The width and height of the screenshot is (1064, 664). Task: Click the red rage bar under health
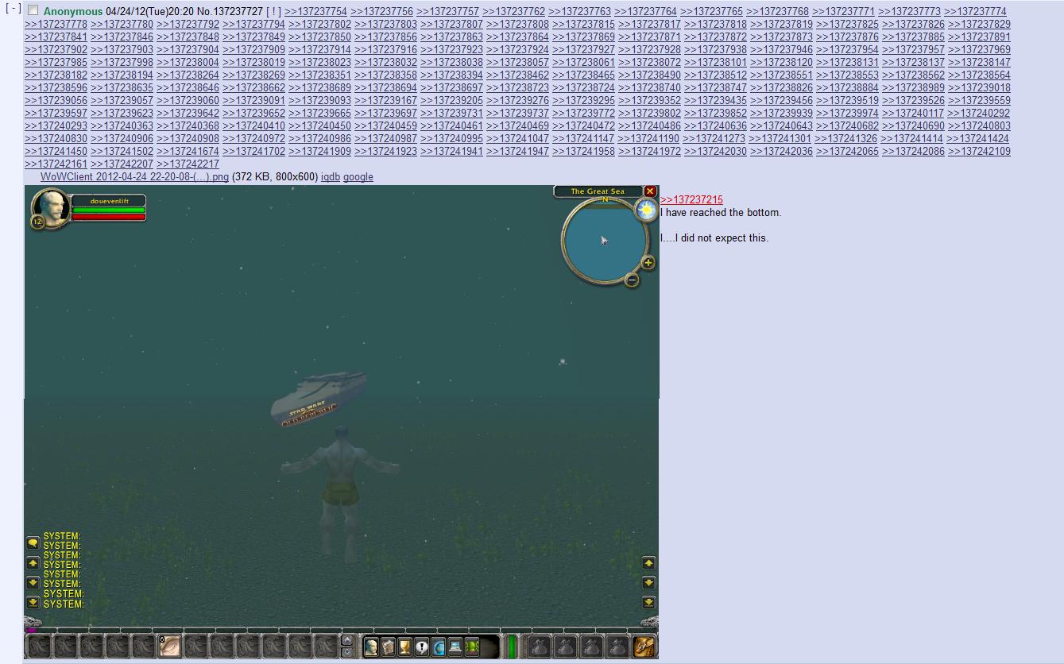point(108,217)
